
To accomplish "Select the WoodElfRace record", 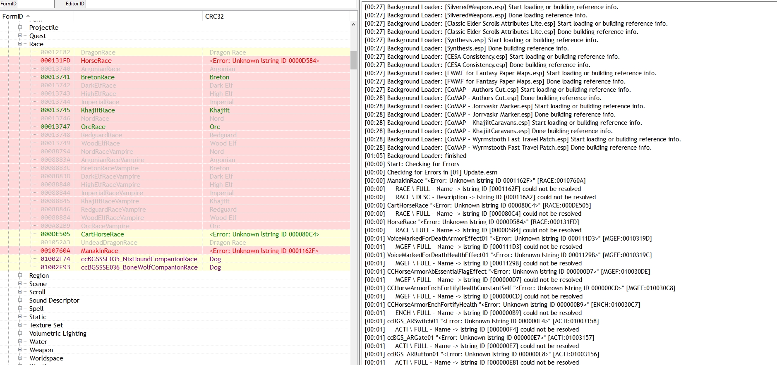I will 175,143.
